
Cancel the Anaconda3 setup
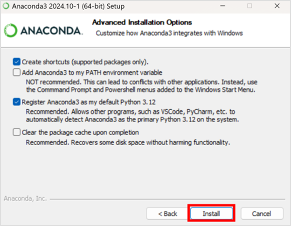262,213
